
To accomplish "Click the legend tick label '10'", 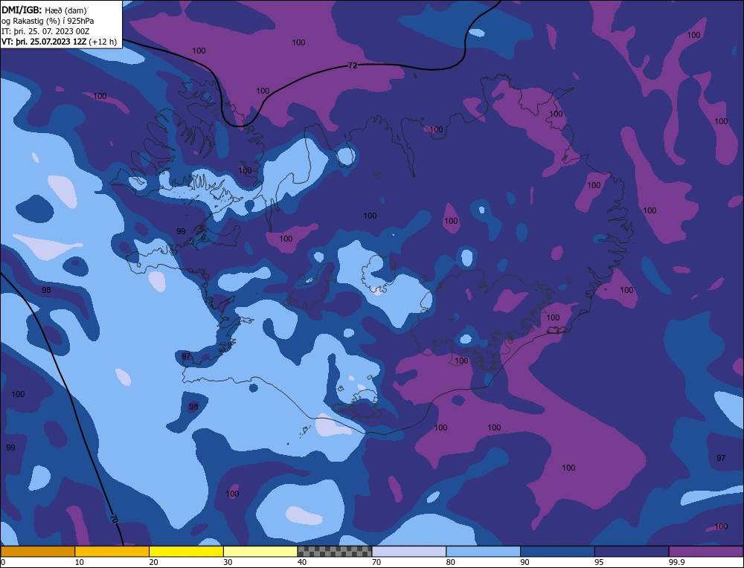I will point(80,562).
